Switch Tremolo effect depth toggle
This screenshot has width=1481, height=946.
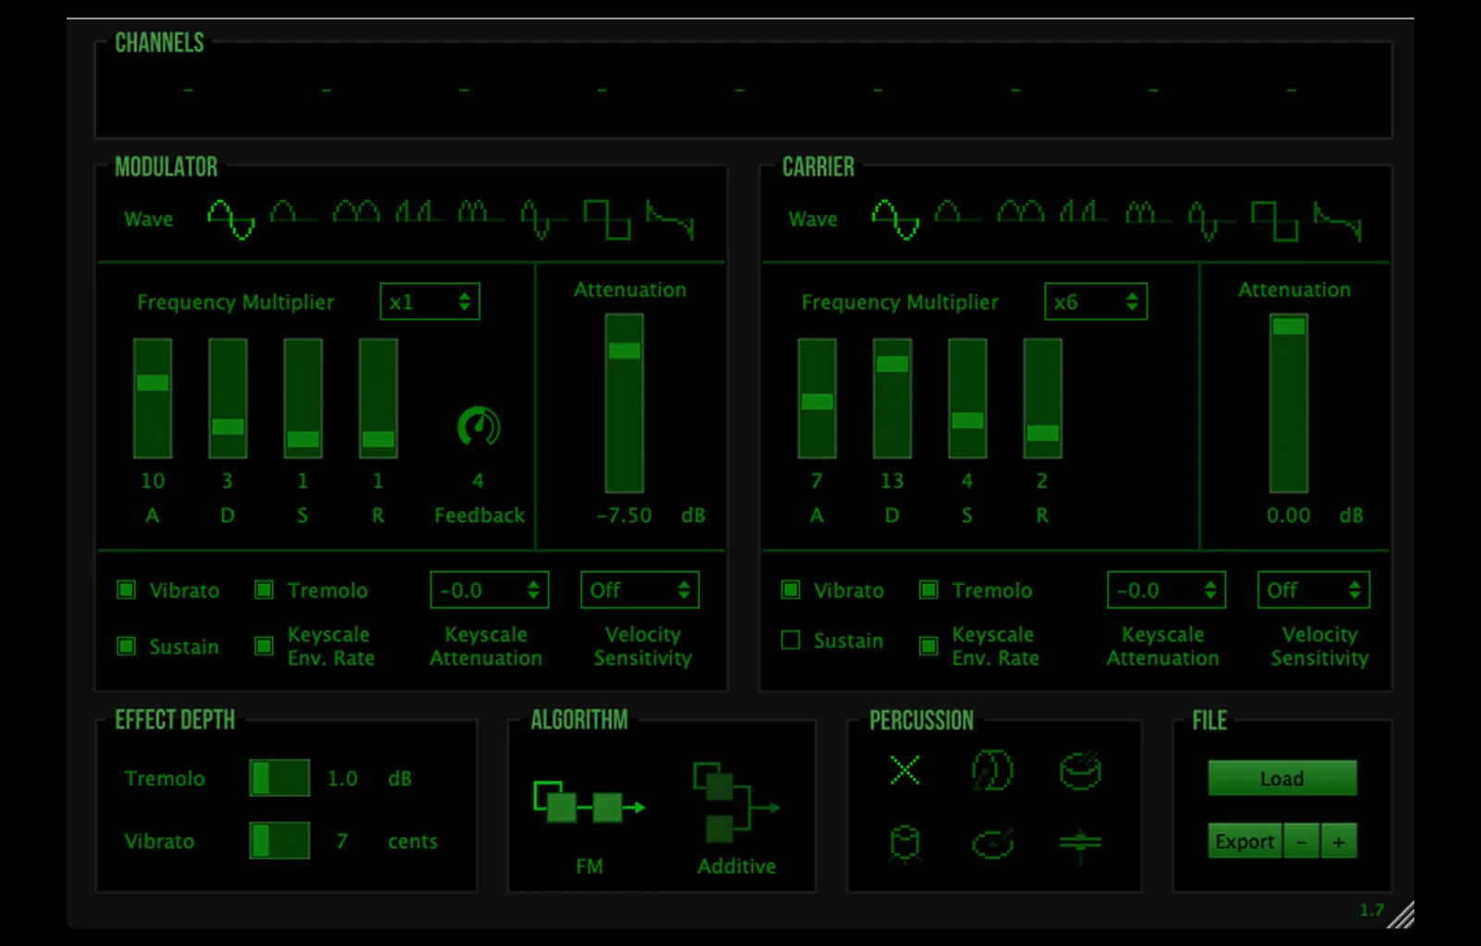(x=280, y=778)
